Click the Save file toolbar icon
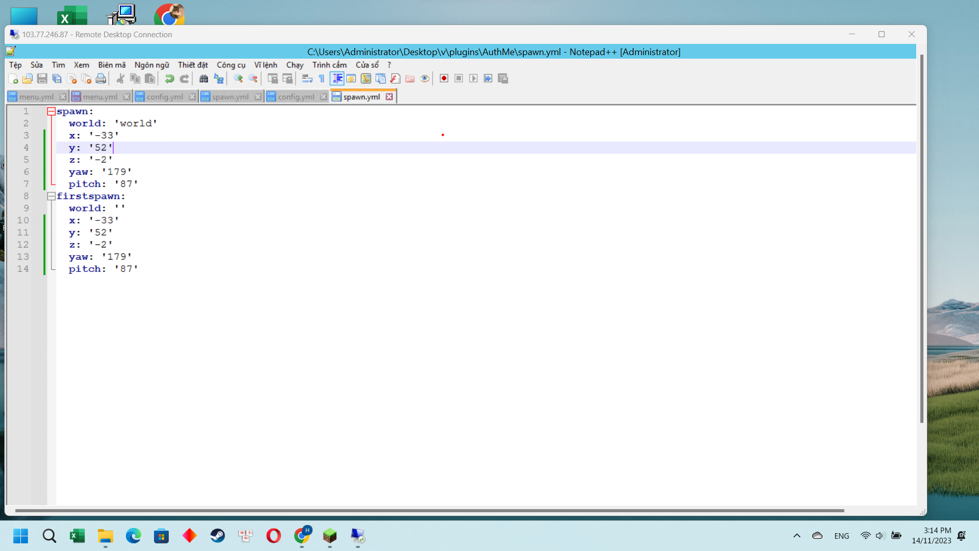Screen dimensions: 979x551 coord(42,79)
